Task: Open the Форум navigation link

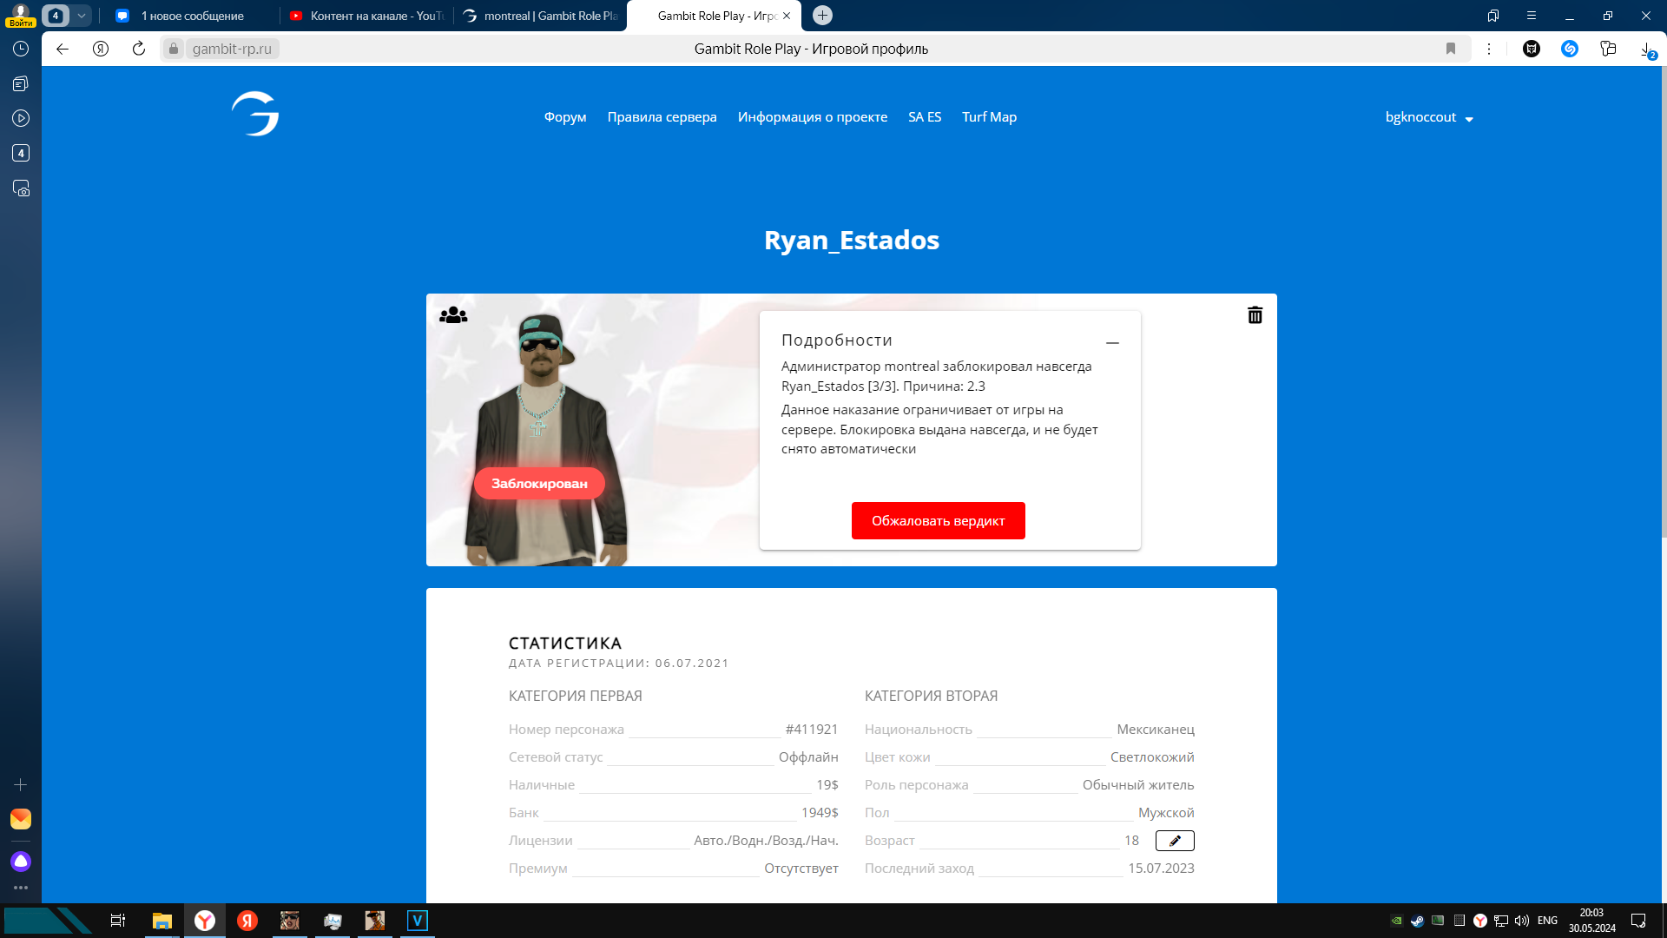Action: [565, 117]
